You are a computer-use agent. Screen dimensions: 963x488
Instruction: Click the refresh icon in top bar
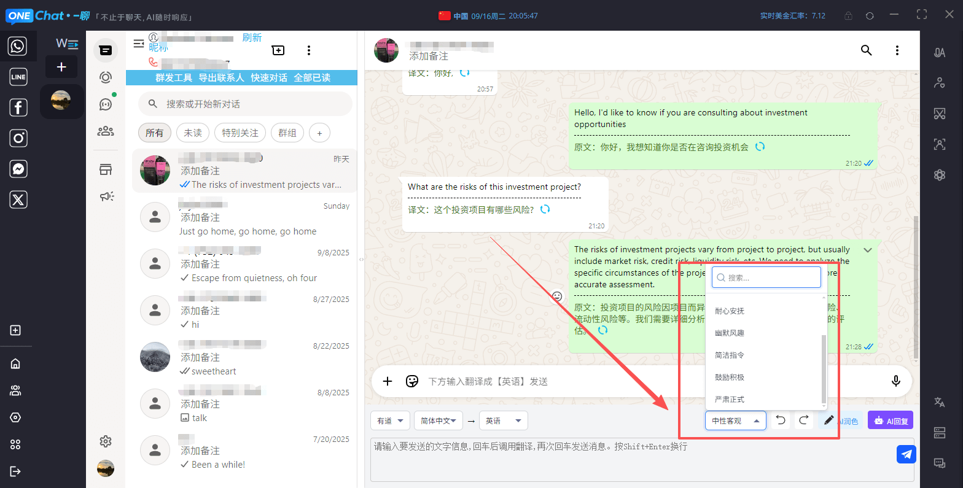[x=870, y=16]
